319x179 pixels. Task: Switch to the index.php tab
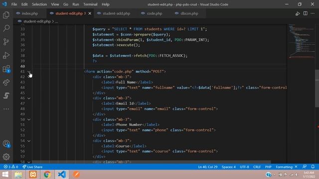(30, 13)
